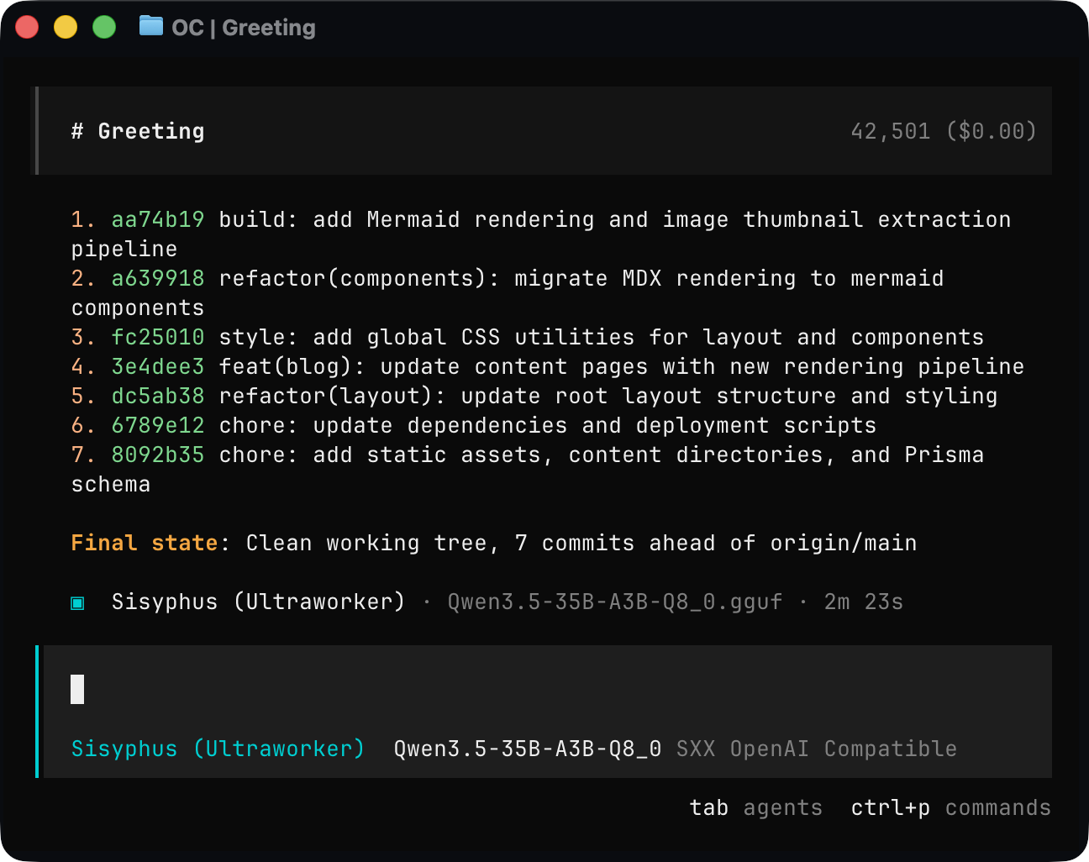Click SXX OpenAI Compatible provider label

click(x=816, y=749)
